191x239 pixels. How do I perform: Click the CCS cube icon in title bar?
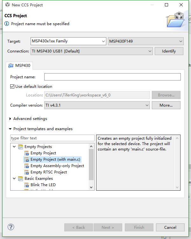[7, 5]
